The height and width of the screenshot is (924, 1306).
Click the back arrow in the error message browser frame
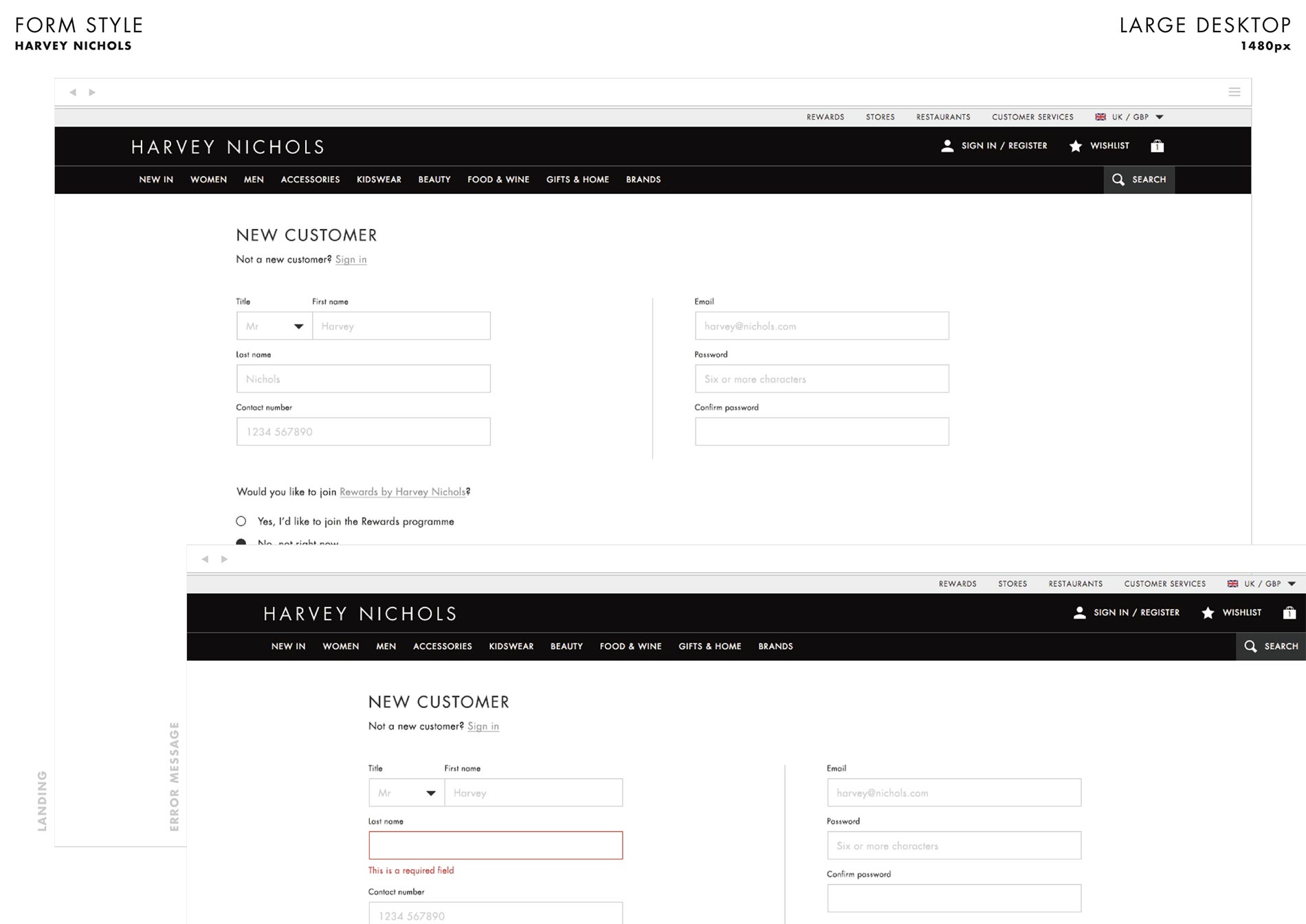[205, 559]
